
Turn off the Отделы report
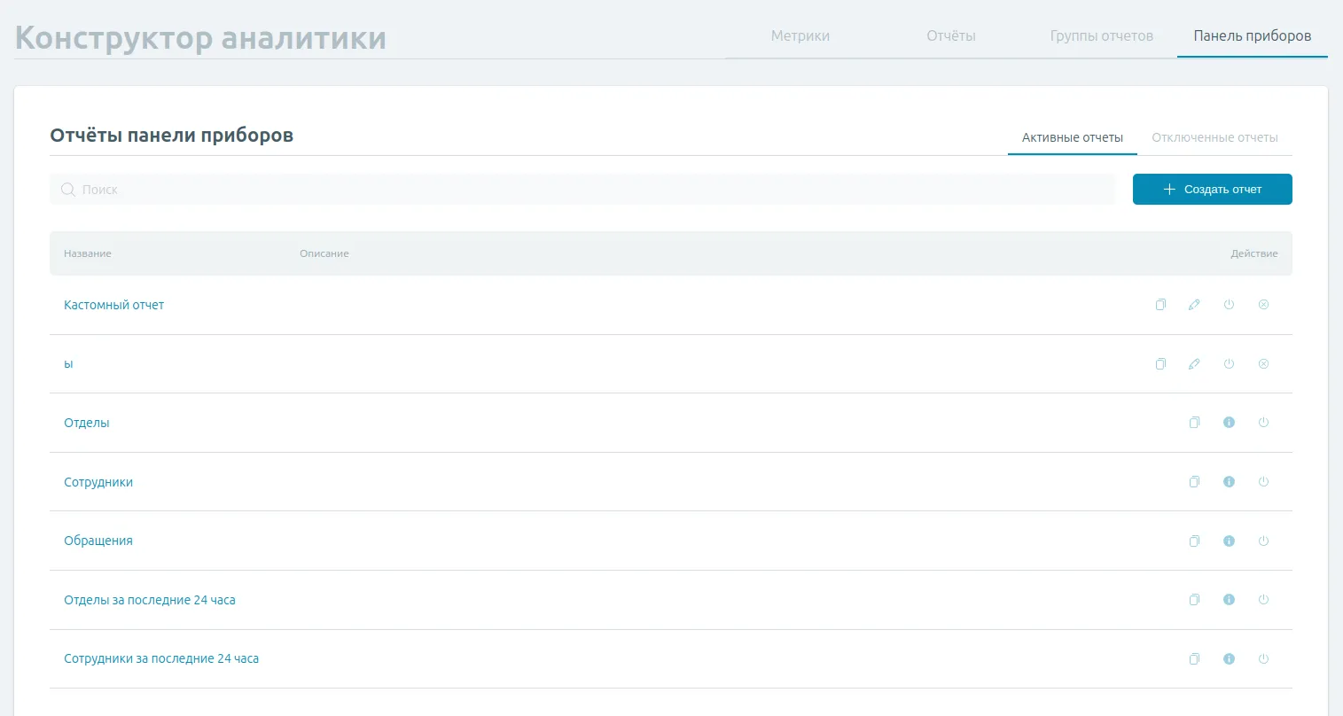(x=1263, y=423)
